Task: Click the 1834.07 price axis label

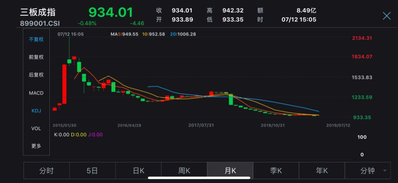Action: point(362,56)
